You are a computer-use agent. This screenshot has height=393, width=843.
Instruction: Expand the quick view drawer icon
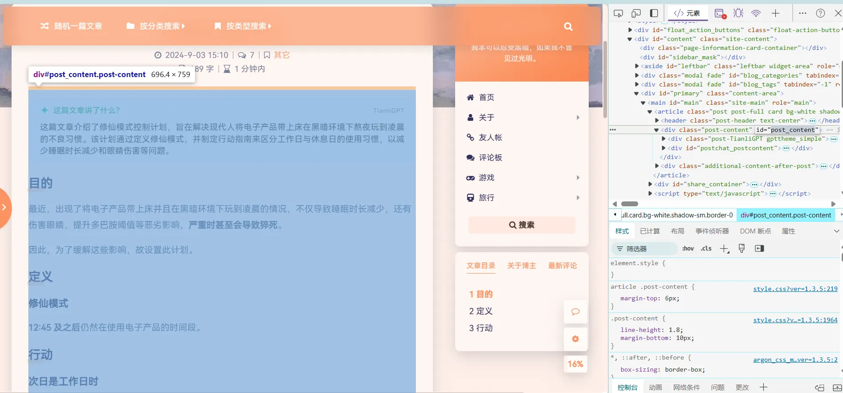(x=837, y=388)
